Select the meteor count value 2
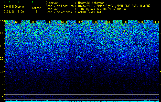Viewport: 161px width, 102px height. [36, 12]
